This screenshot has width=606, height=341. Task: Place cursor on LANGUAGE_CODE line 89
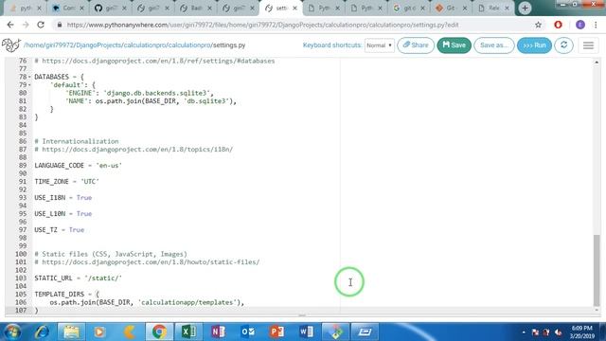point(78,166)
